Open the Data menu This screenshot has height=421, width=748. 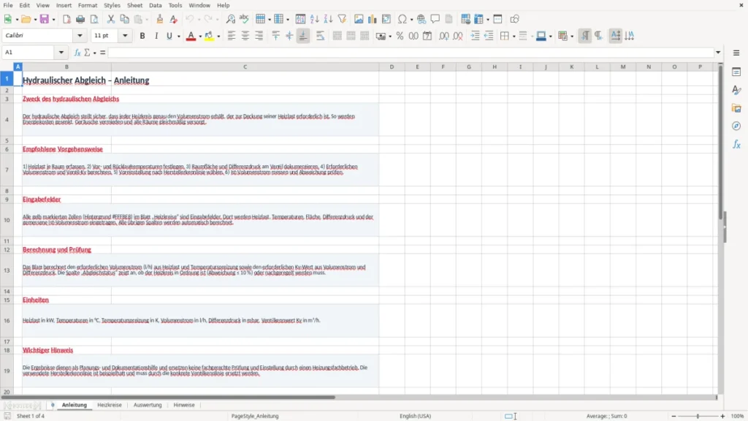coord(155,5)
